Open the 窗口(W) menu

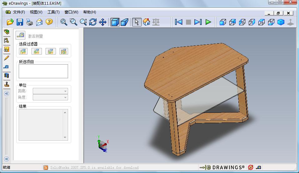71,12
